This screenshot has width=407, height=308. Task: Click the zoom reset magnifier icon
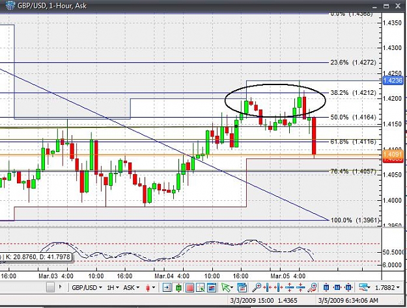coord(313,287)
